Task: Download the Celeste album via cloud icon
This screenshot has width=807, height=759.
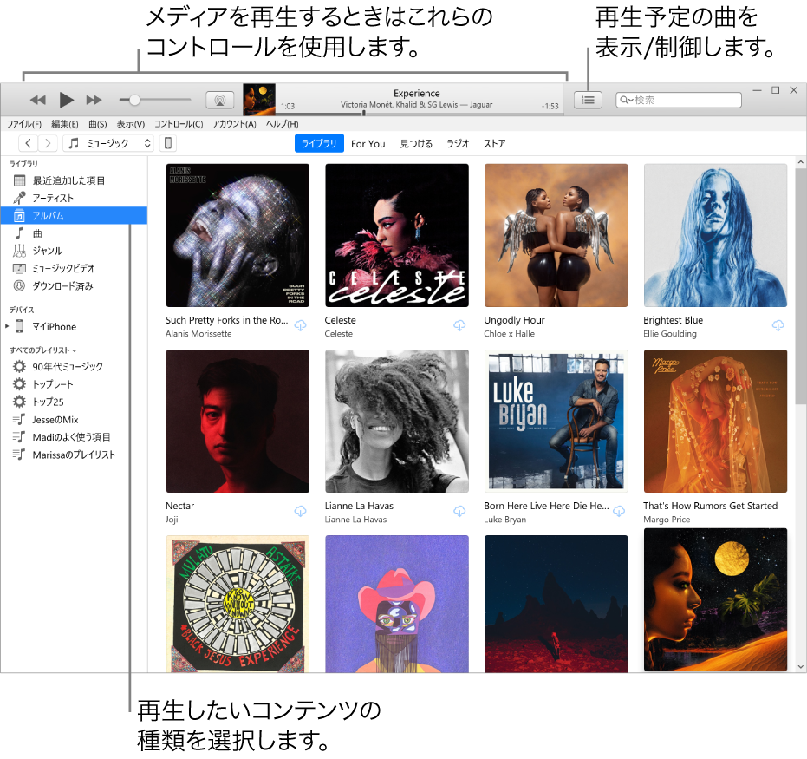Action: tap(459, 325)
